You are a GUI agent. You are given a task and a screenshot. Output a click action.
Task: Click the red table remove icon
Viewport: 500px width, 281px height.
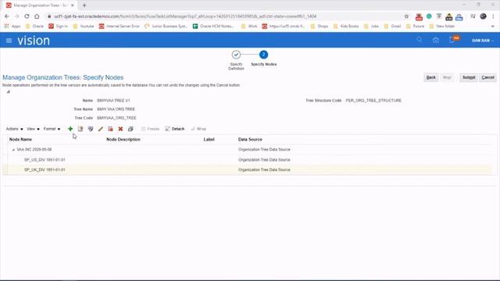110,129
